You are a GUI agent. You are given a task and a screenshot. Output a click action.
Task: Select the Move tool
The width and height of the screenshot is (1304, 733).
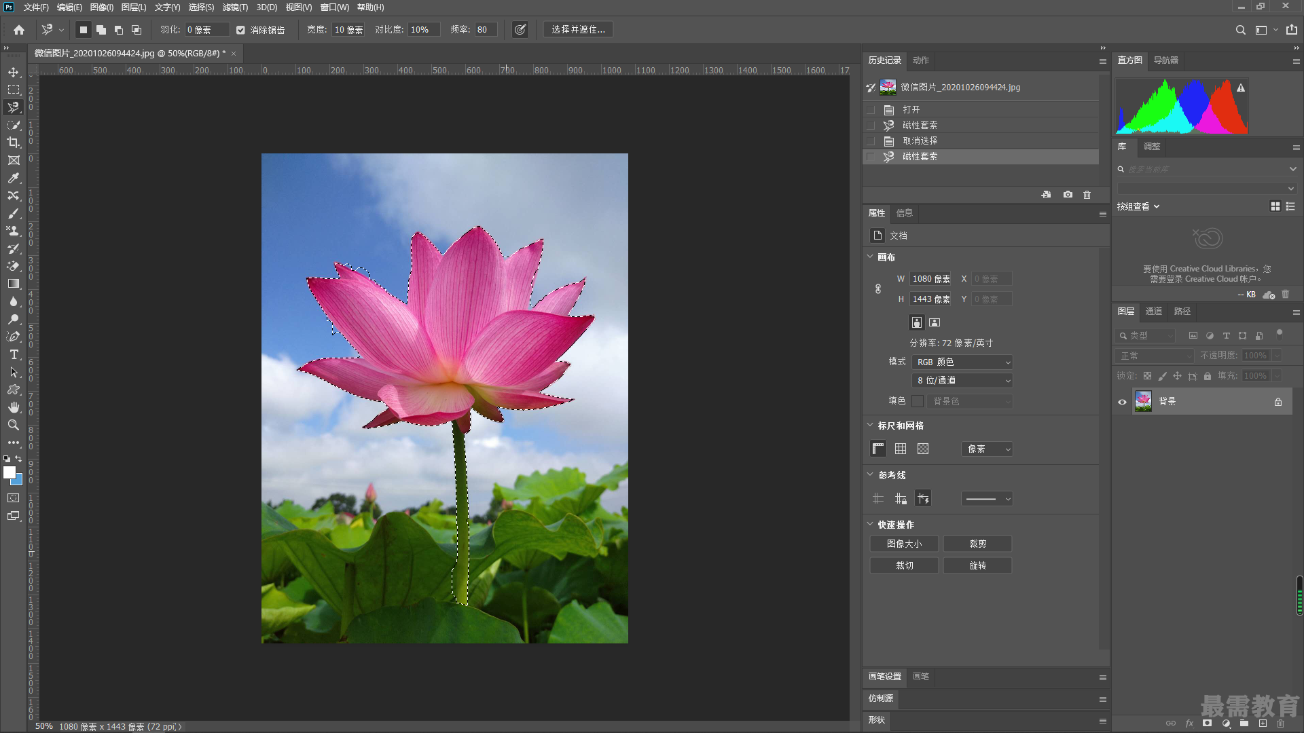(x=14, y=72)
